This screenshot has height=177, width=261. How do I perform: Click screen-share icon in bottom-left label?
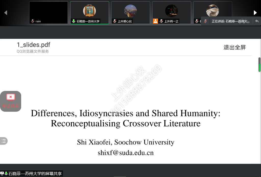pyautogui.click(x=2, y=174)
